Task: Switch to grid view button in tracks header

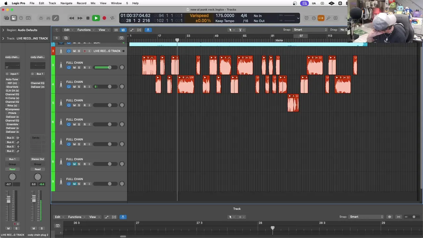Action: tap(116, 30)
